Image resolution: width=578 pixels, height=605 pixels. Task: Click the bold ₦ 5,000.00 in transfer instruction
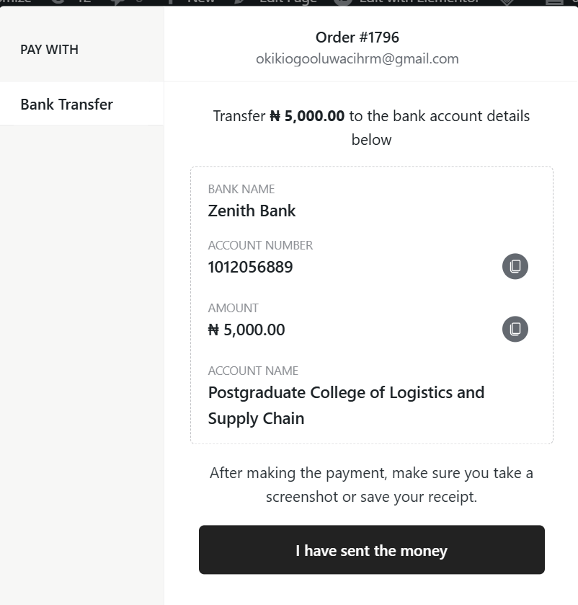[x=307, y=116]
